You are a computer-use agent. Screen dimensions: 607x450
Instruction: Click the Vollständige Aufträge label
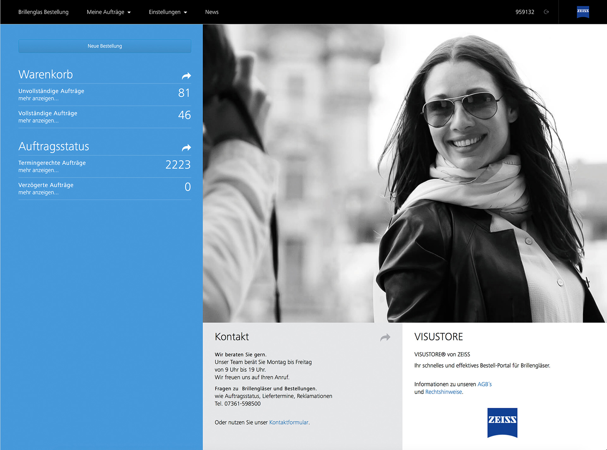pos(48,113)
